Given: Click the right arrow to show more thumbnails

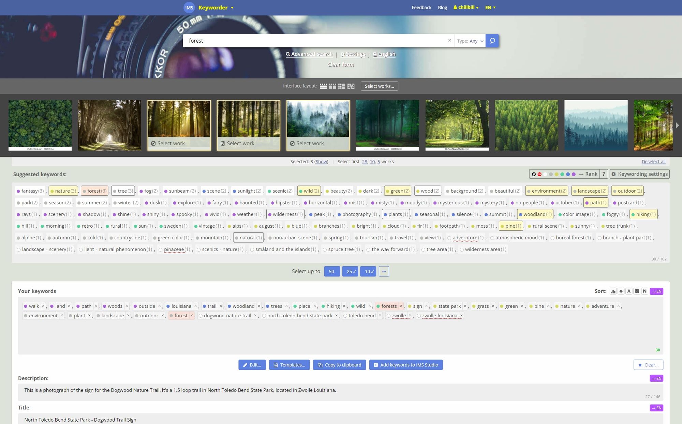Looking at the screenshot, I should [677, 125].
